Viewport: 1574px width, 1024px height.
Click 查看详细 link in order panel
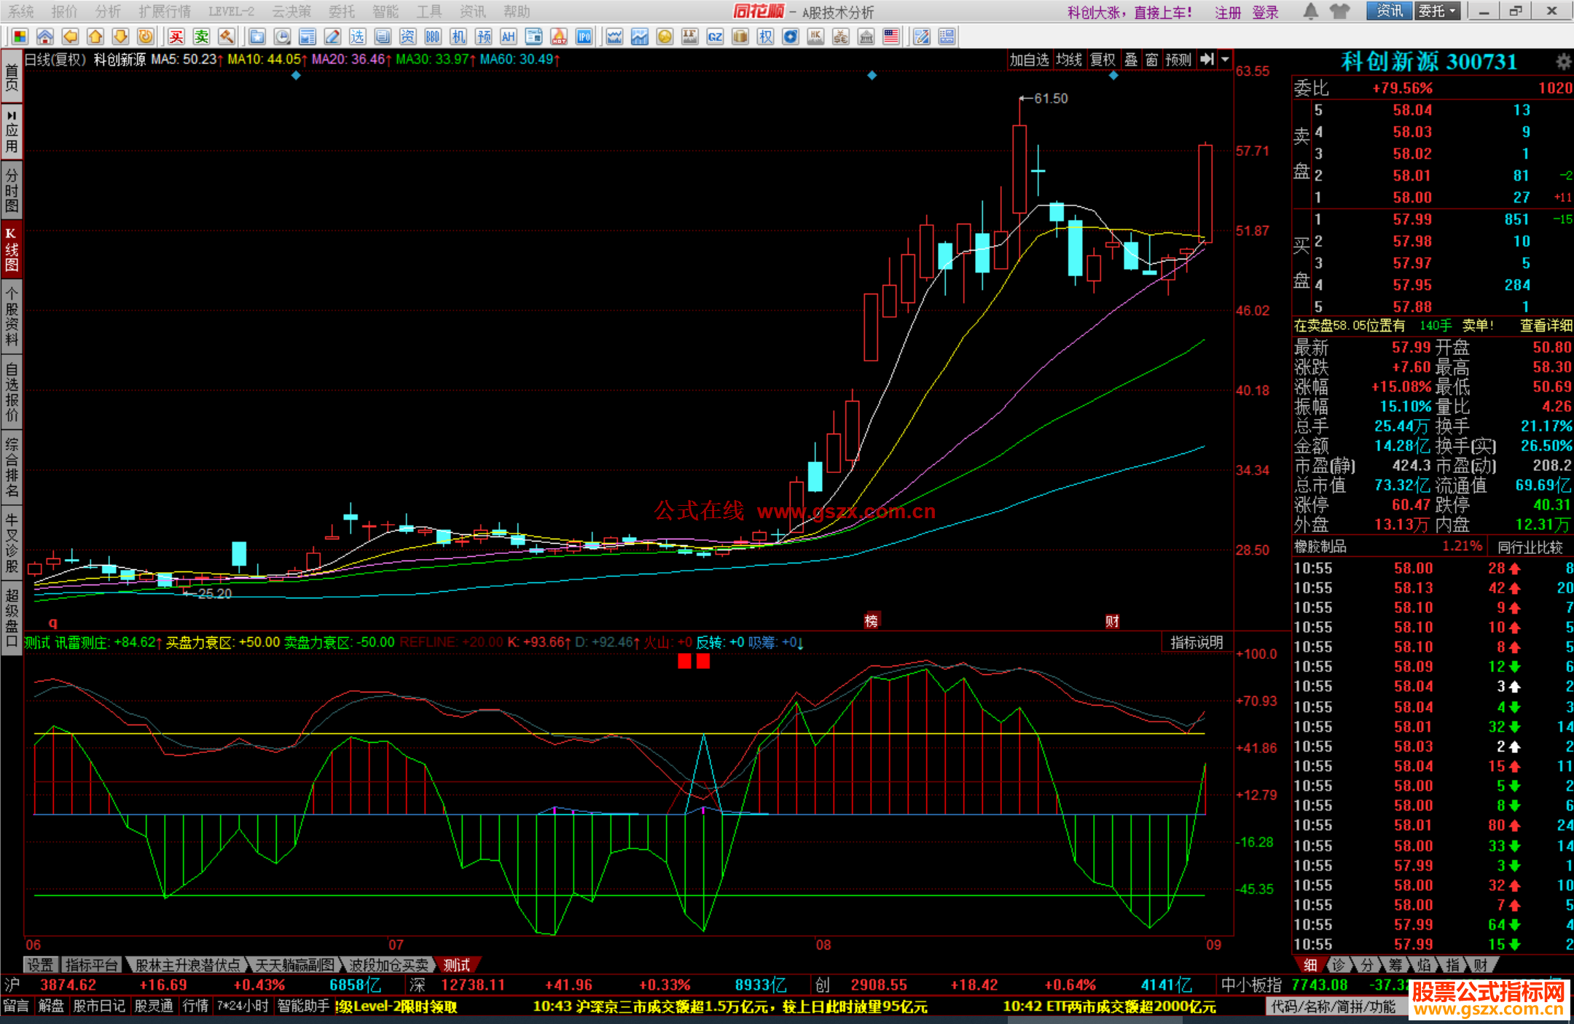pos(1545,326)
